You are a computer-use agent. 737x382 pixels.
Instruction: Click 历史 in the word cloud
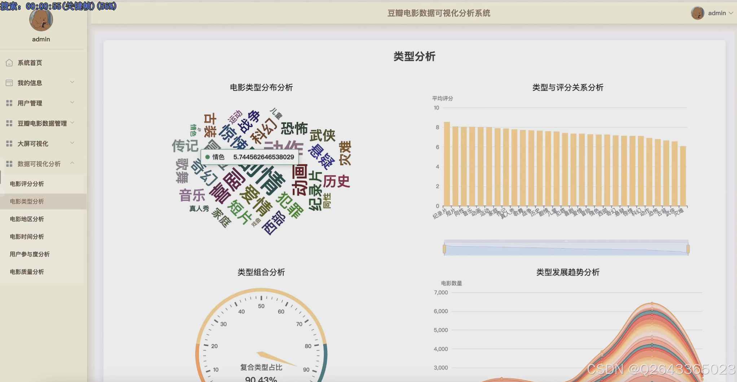336,181
